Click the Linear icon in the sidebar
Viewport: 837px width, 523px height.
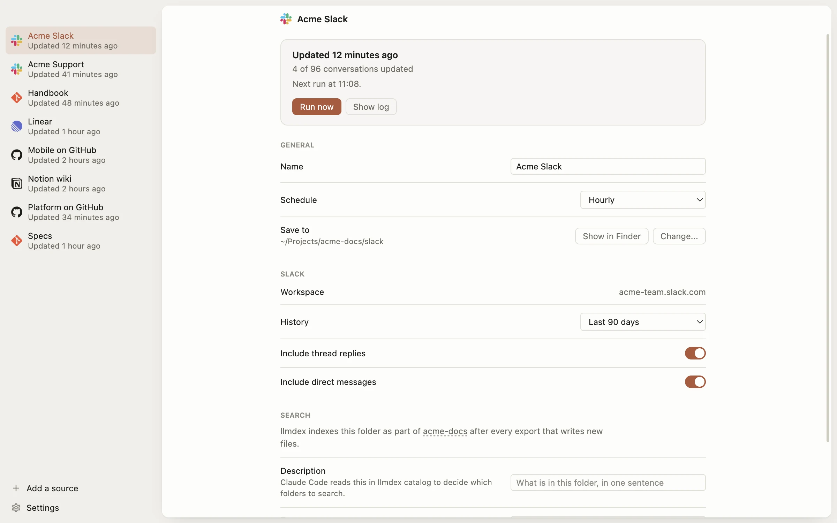16,126
